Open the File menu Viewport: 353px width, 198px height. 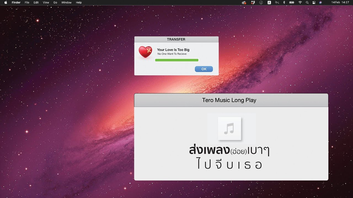(27, 2)
